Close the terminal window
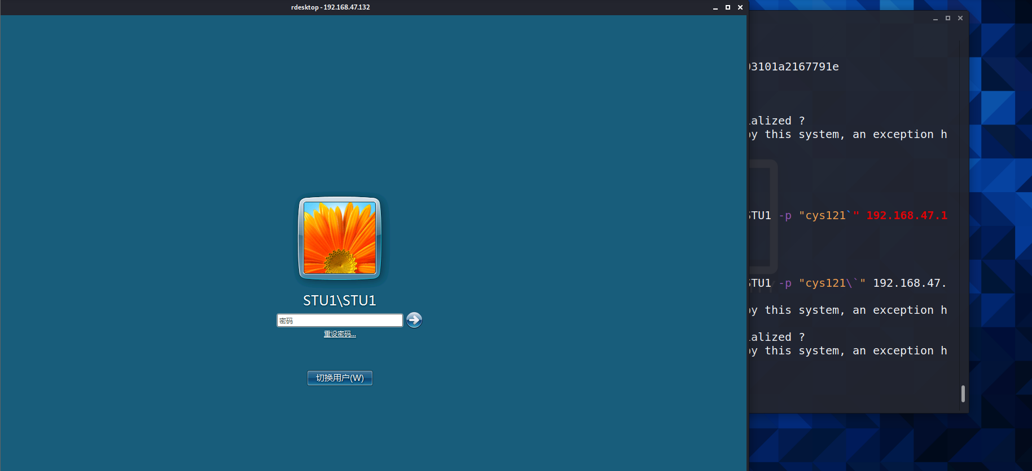This screenshot has width=1032, height=471. [960, 18]
